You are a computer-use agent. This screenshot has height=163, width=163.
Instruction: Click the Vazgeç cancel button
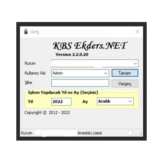[x=125, y=84]
